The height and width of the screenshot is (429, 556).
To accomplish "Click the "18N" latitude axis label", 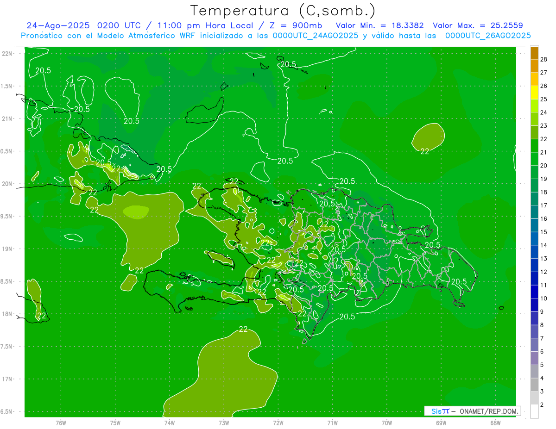I will point(7,314).
